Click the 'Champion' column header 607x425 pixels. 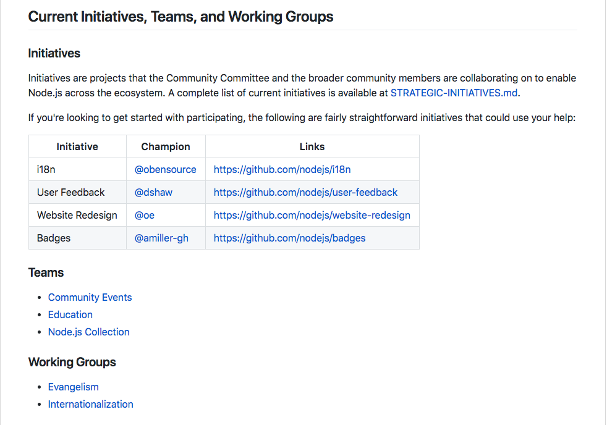(166, 146)
